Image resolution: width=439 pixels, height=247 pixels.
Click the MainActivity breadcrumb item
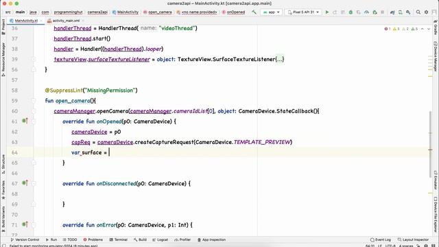[126, 12]
